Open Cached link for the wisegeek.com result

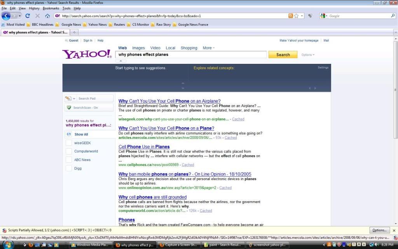click(238, 119)
